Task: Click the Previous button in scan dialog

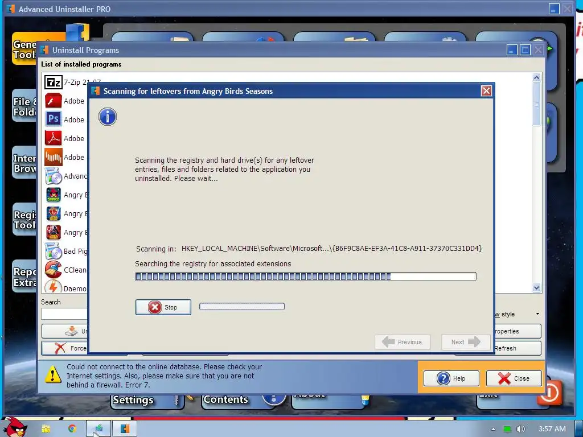Action: tap(403, 342)
